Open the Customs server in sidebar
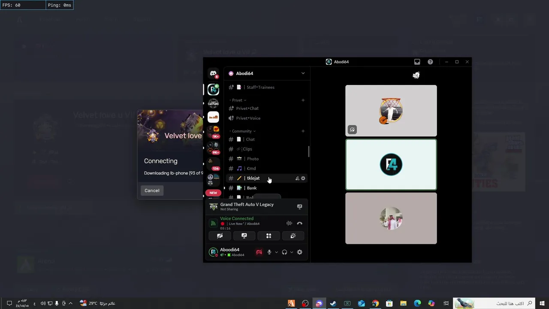 click(x=213, y=103)
